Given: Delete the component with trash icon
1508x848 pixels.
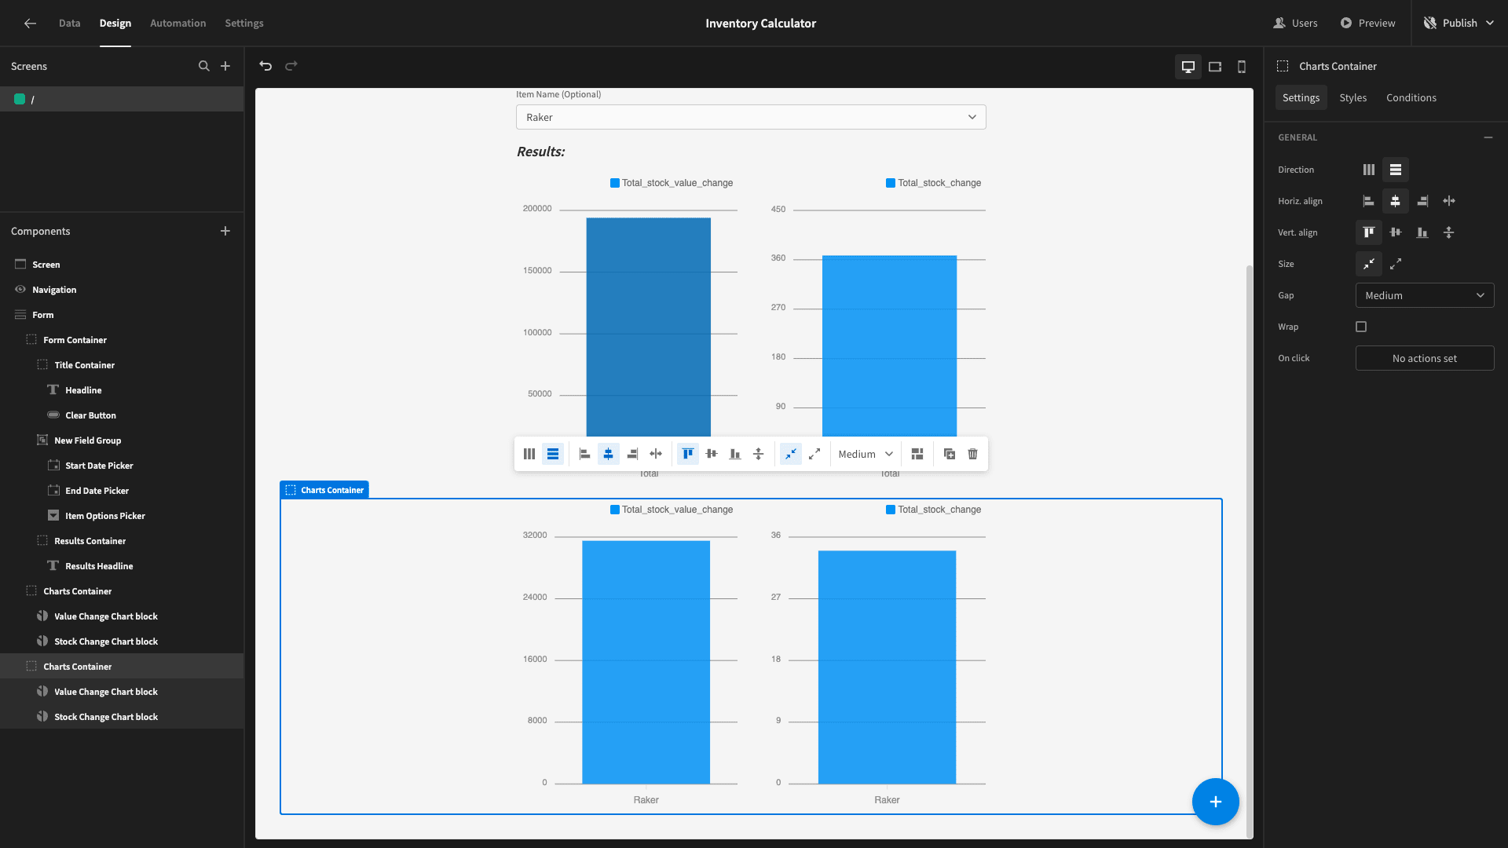Looking at the screenshot, I should click(x=973, y=454).
